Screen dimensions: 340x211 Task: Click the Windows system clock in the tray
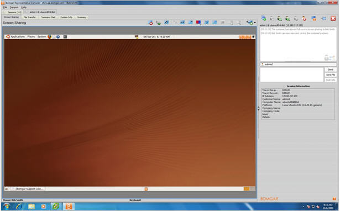point(328,207)
